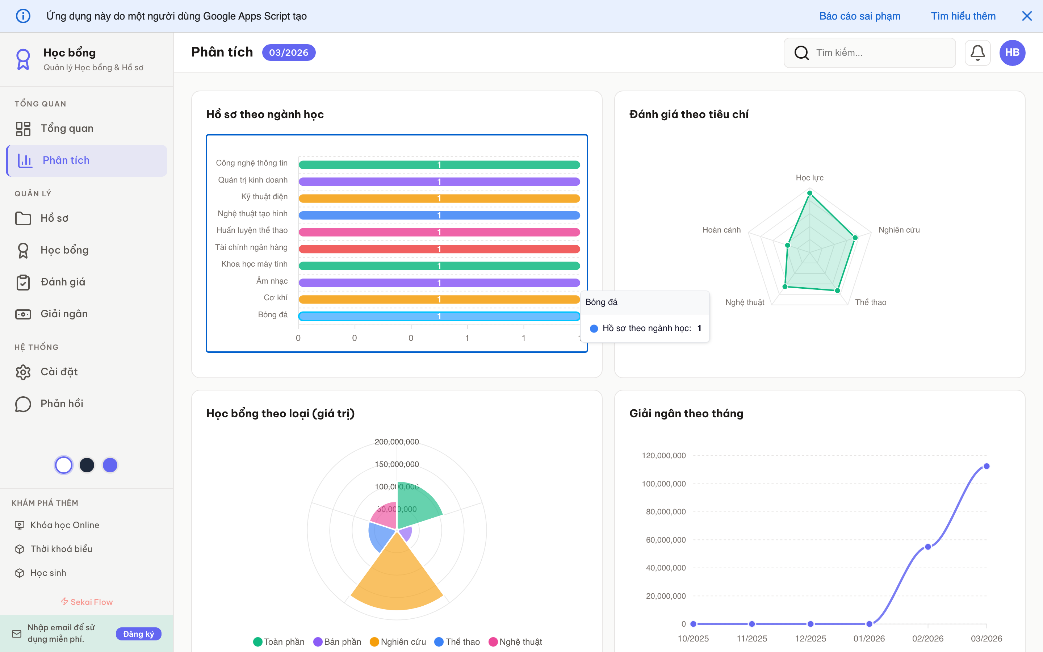Click the Giải ngân cash icon
This screenshot has width=1043, height=652.
coord(23,314)
